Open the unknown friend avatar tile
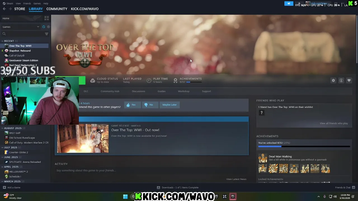Viewport: 358px width, 201px height. [x=262, y=113]
